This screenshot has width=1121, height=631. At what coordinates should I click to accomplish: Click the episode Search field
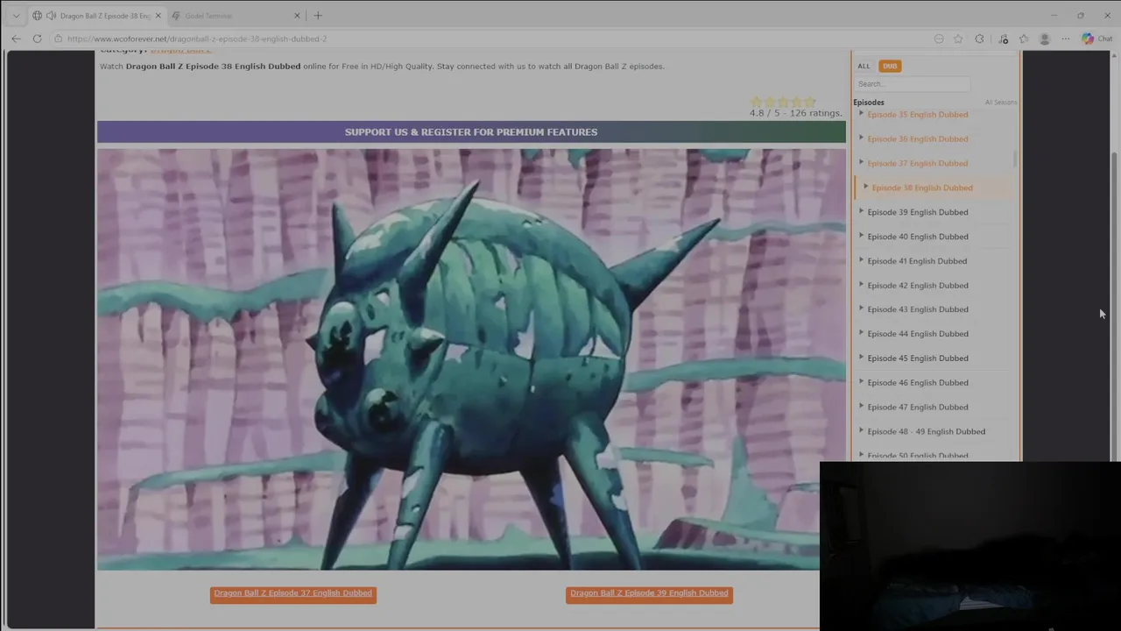click(912, 84)
